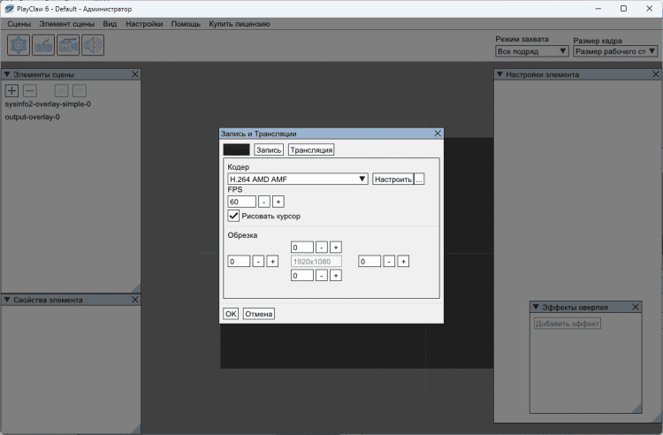663x435 pixels.
Task: Click the Добавить эффект button
Action: [x=567, y=324]
